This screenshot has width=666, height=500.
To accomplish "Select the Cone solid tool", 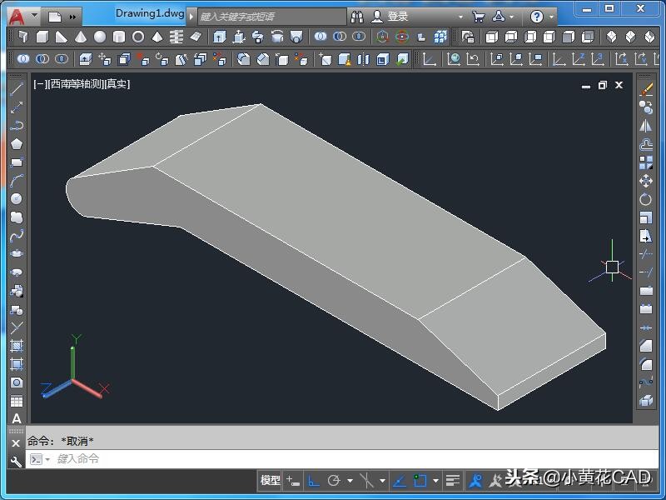I will point(81,37).
